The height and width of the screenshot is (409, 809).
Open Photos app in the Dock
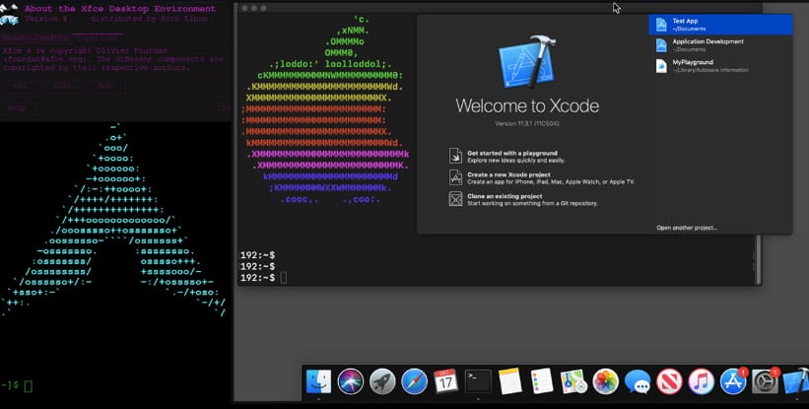click(x=605, y=382)
